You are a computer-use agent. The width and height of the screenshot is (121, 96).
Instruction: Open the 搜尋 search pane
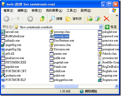tap(56, 19)
